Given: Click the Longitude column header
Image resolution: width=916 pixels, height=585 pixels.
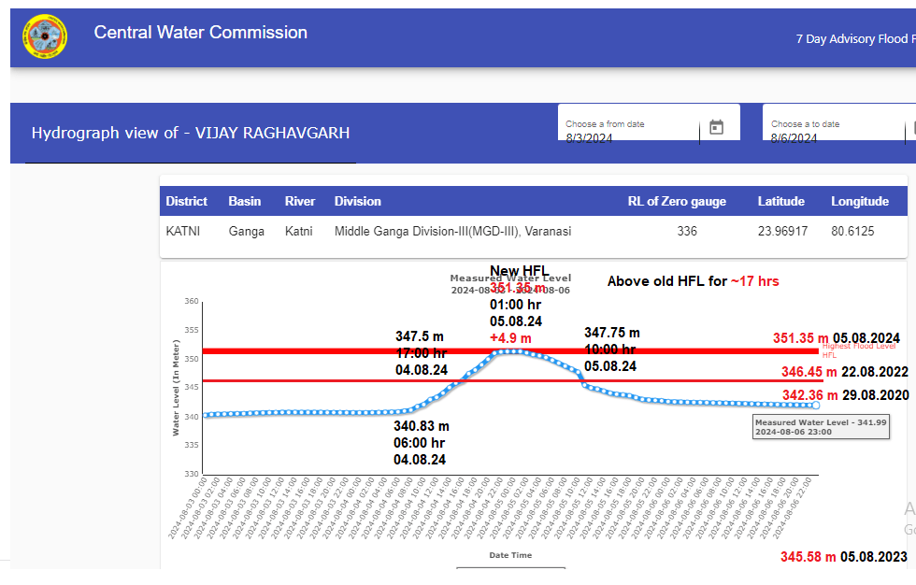Looking at the screenshot, I should click(x=860, y=201).
